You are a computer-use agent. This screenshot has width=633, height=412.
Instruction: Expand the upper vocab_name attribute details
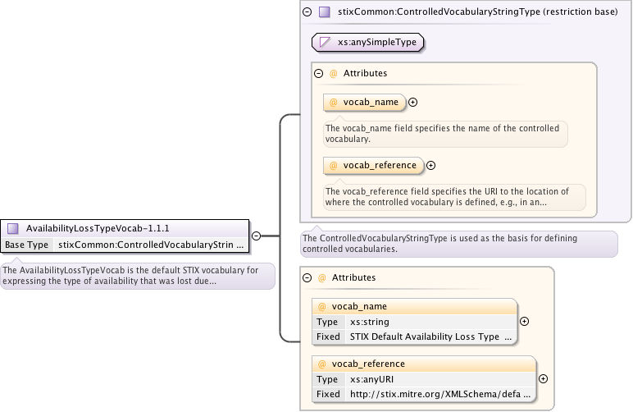[413, 103]
